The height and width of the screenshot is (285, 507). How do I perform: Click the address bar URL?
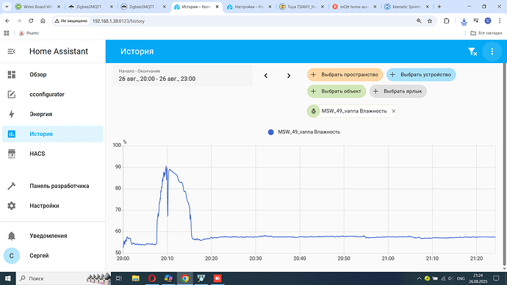tap(118, 21)
